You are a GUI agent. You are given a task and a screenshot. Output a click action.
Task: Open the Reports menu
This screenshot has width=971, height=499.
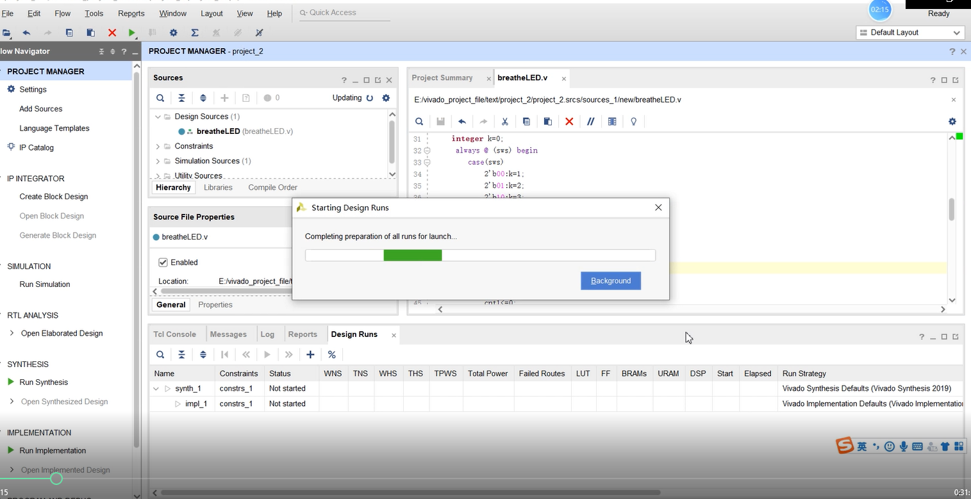pyautogui.click(x=131, y=13)
